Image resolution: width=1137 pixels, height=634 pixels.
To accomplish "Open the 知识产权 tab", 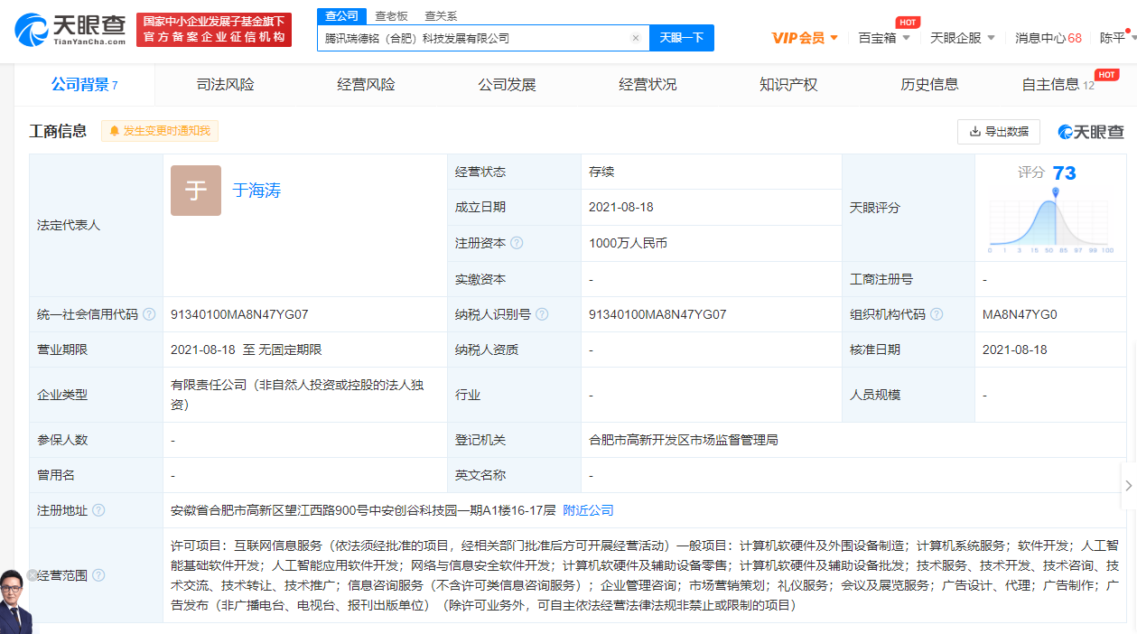I will (788, 85).
